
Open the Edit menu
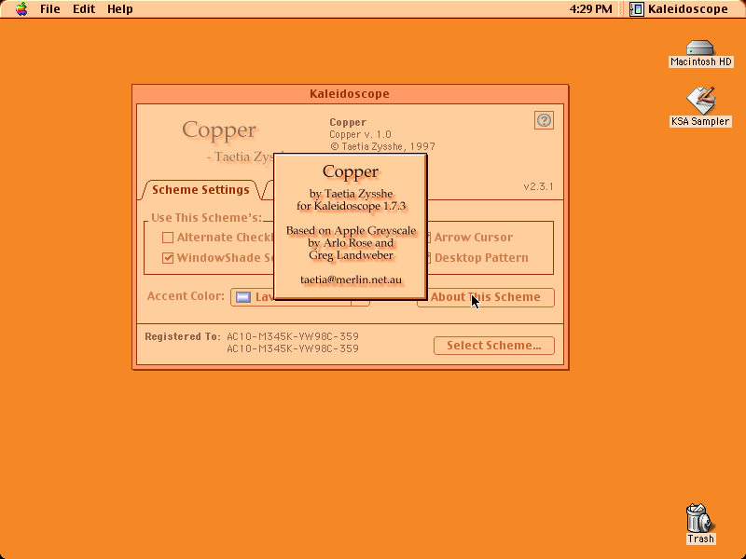84,9
